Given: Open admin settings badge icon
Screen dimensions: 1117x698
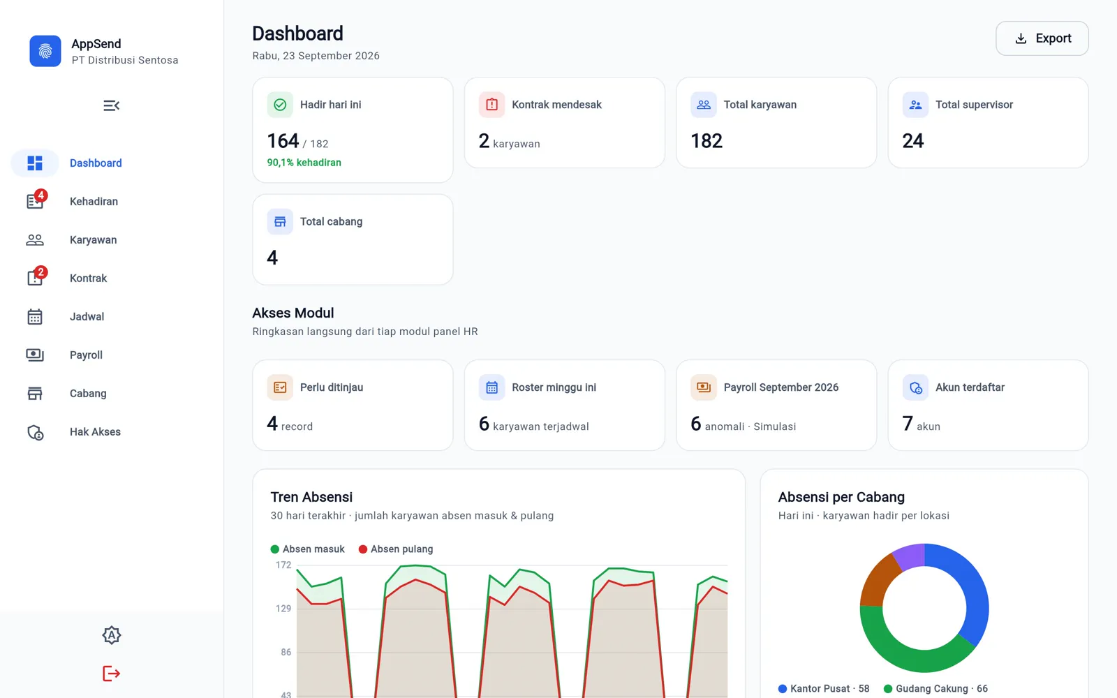Looking at the screenshot, I should click(112, 635).
